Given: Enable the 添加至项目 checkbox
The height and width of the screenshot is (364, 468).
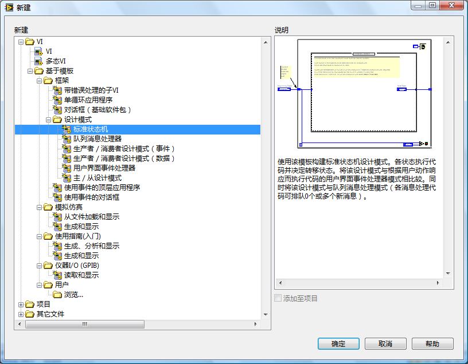Looking at the screenshot, I should coord(278,299).
